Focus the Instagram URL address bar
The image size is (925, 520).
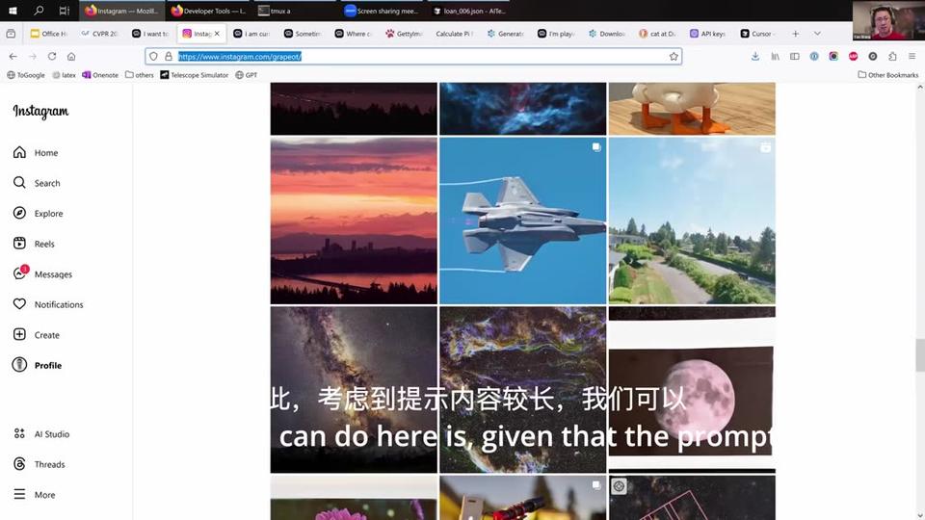[x=413, y=57]
